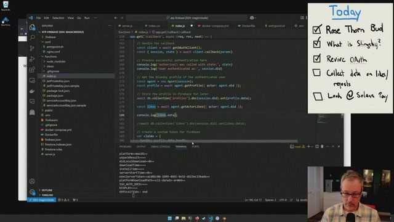Open the Copilot icon in title bar

click(252, 18)
